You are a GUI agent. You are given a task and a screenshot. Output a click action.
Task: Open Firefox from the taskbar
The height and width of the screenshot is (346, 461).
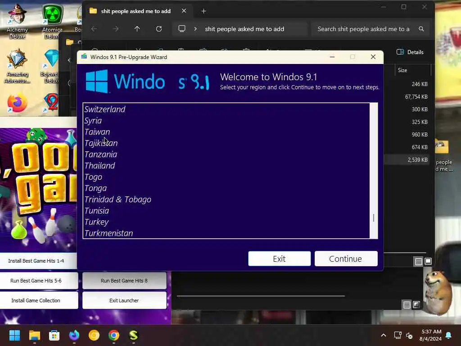[74, 335]
